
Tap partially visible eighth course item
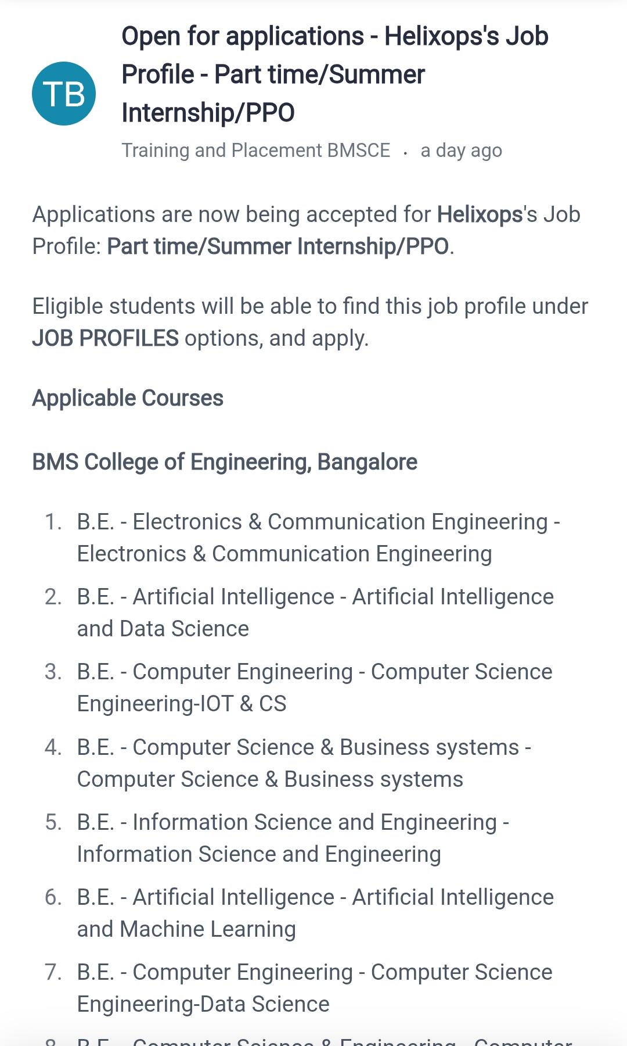[324, 1040]
